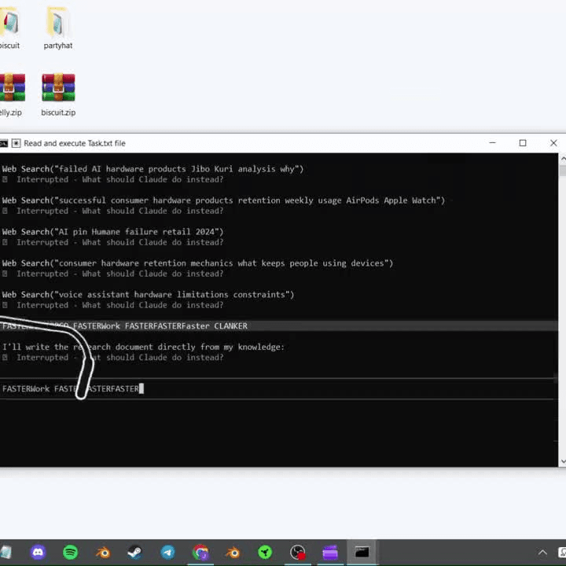Select the partyhat folder on desktop
Screen dimensions: 566x566
tap(58, 28)
